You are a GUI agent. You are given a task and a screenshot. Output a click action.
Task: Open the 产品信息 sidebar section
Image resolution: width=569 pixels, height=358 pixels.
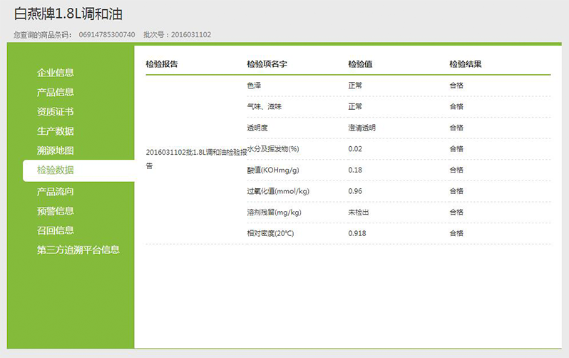55,92
